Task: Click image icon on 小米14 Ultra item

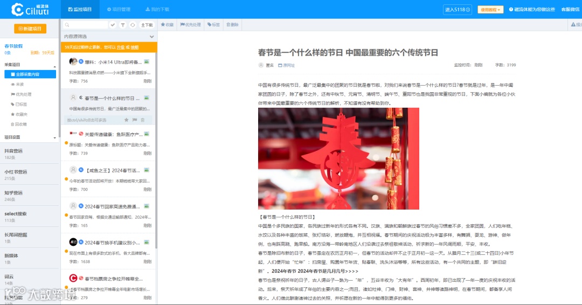Action: click(147, 62)
